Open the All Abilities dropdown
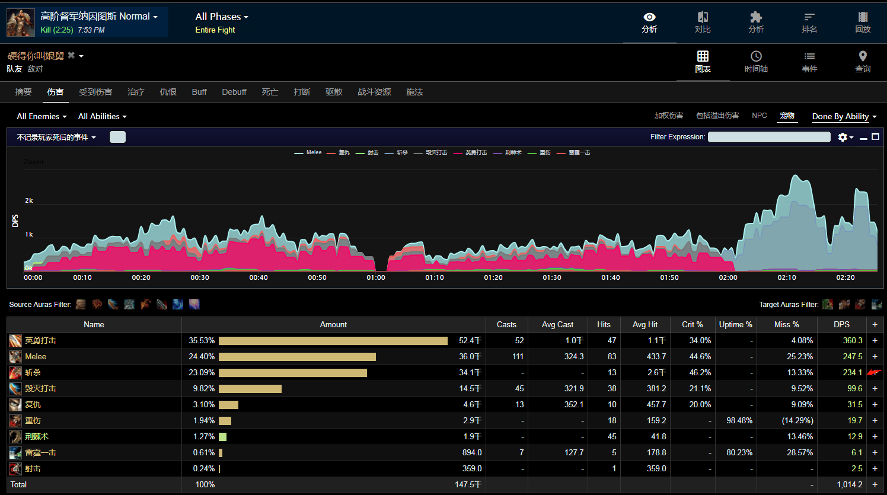This screenshot has height=495, width=887. click(x=103, y=116)
